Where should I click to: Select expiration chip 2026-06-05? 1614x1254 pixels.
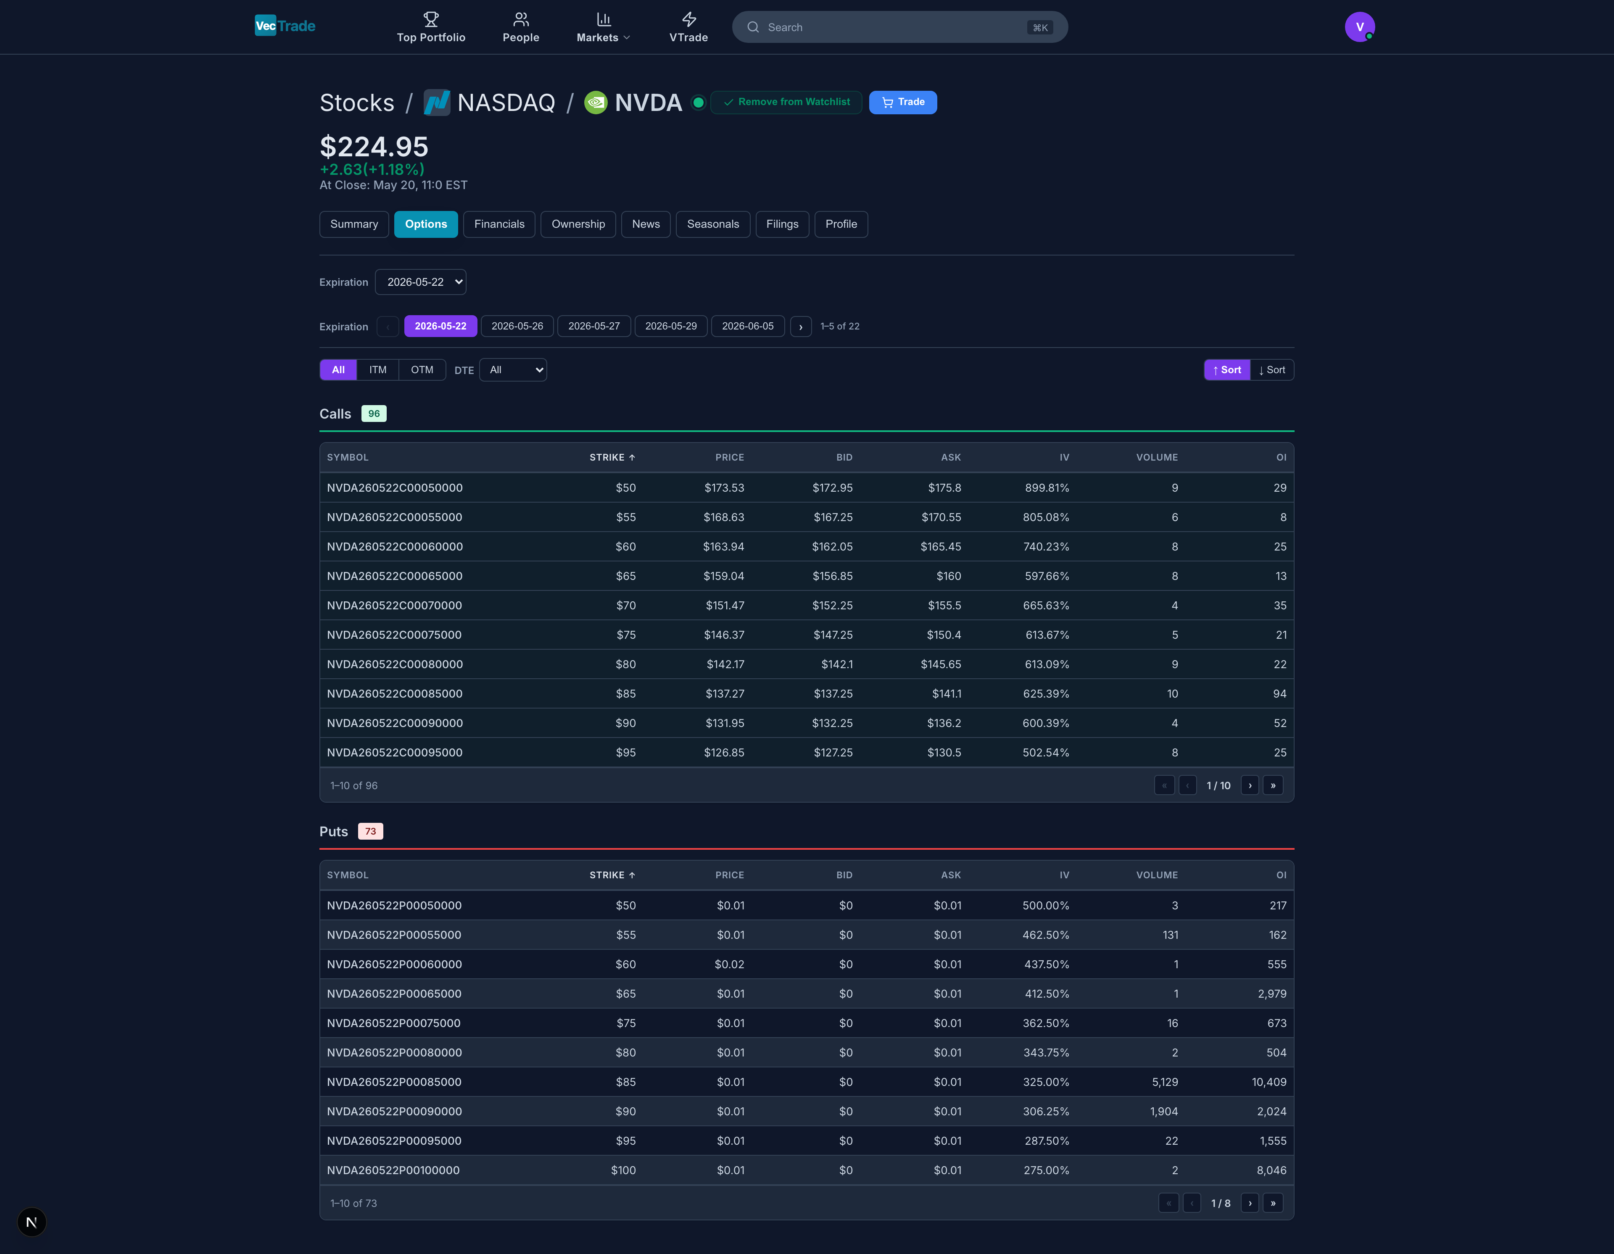(748, 326)
